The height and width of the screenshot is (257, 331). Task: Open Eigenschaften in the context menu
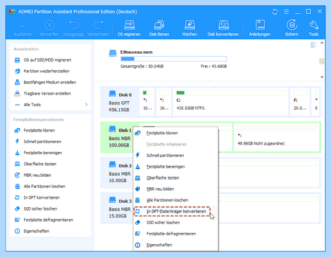[x=176, y=245]
